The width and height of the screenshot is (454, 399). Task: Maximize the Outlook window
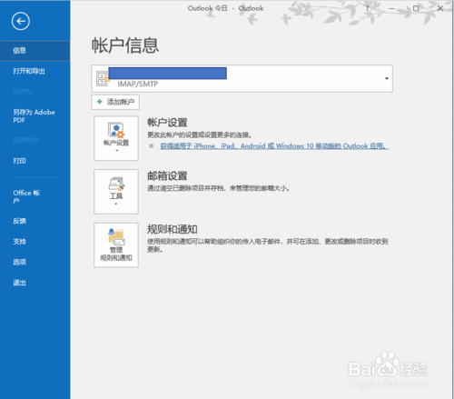(x=416, y=8)
